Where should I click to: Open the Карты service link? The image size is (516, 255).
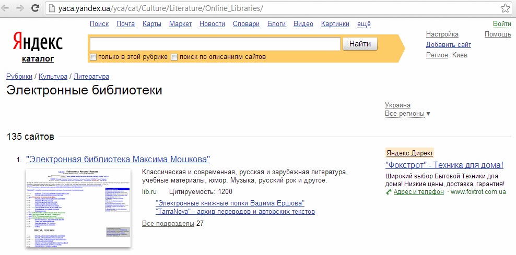click(151, 23)
